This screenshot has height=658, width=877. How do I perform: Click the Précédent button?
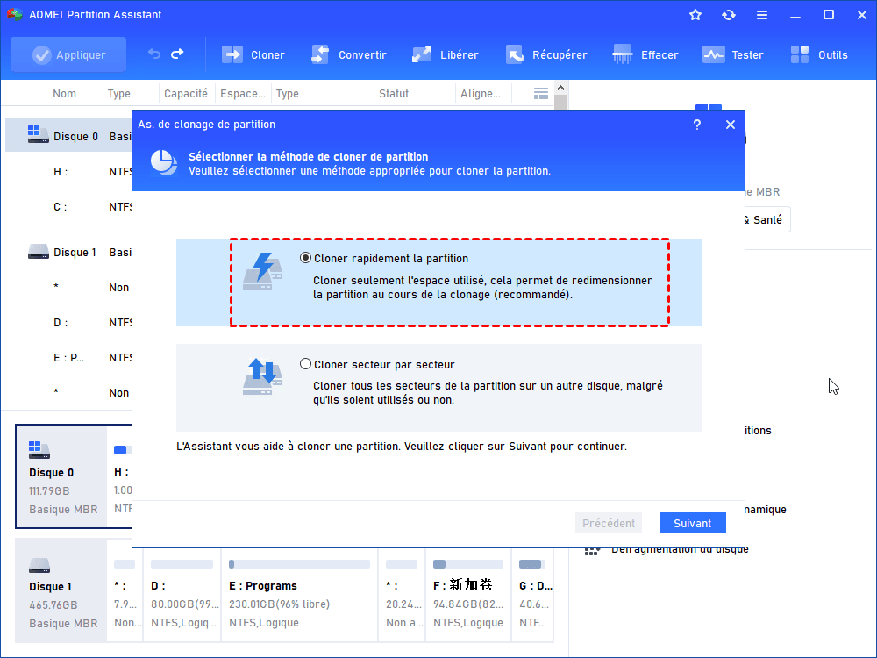tap(609, 523)
